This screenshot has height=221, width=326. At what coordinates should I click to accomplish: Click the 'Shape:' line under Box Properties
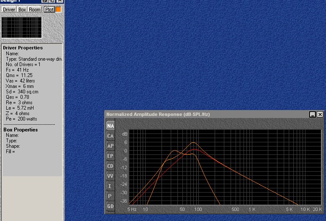[x=13, y=146]
